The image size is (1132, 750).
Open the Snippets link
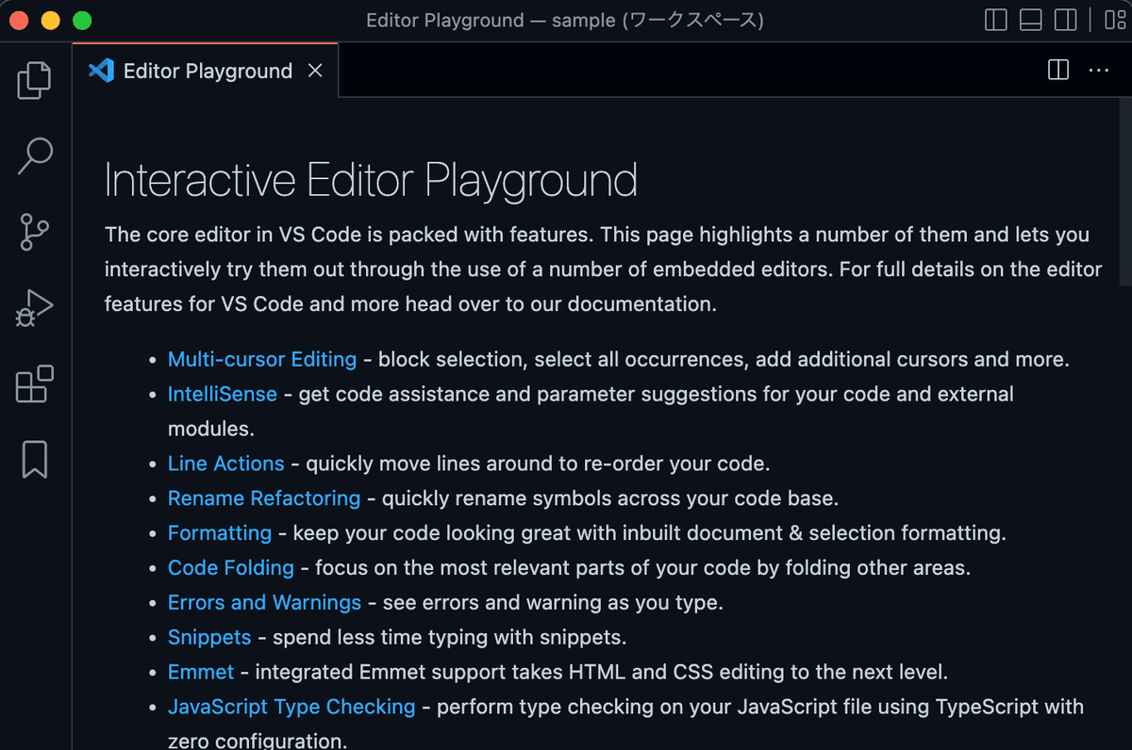(x=209, y=637)
